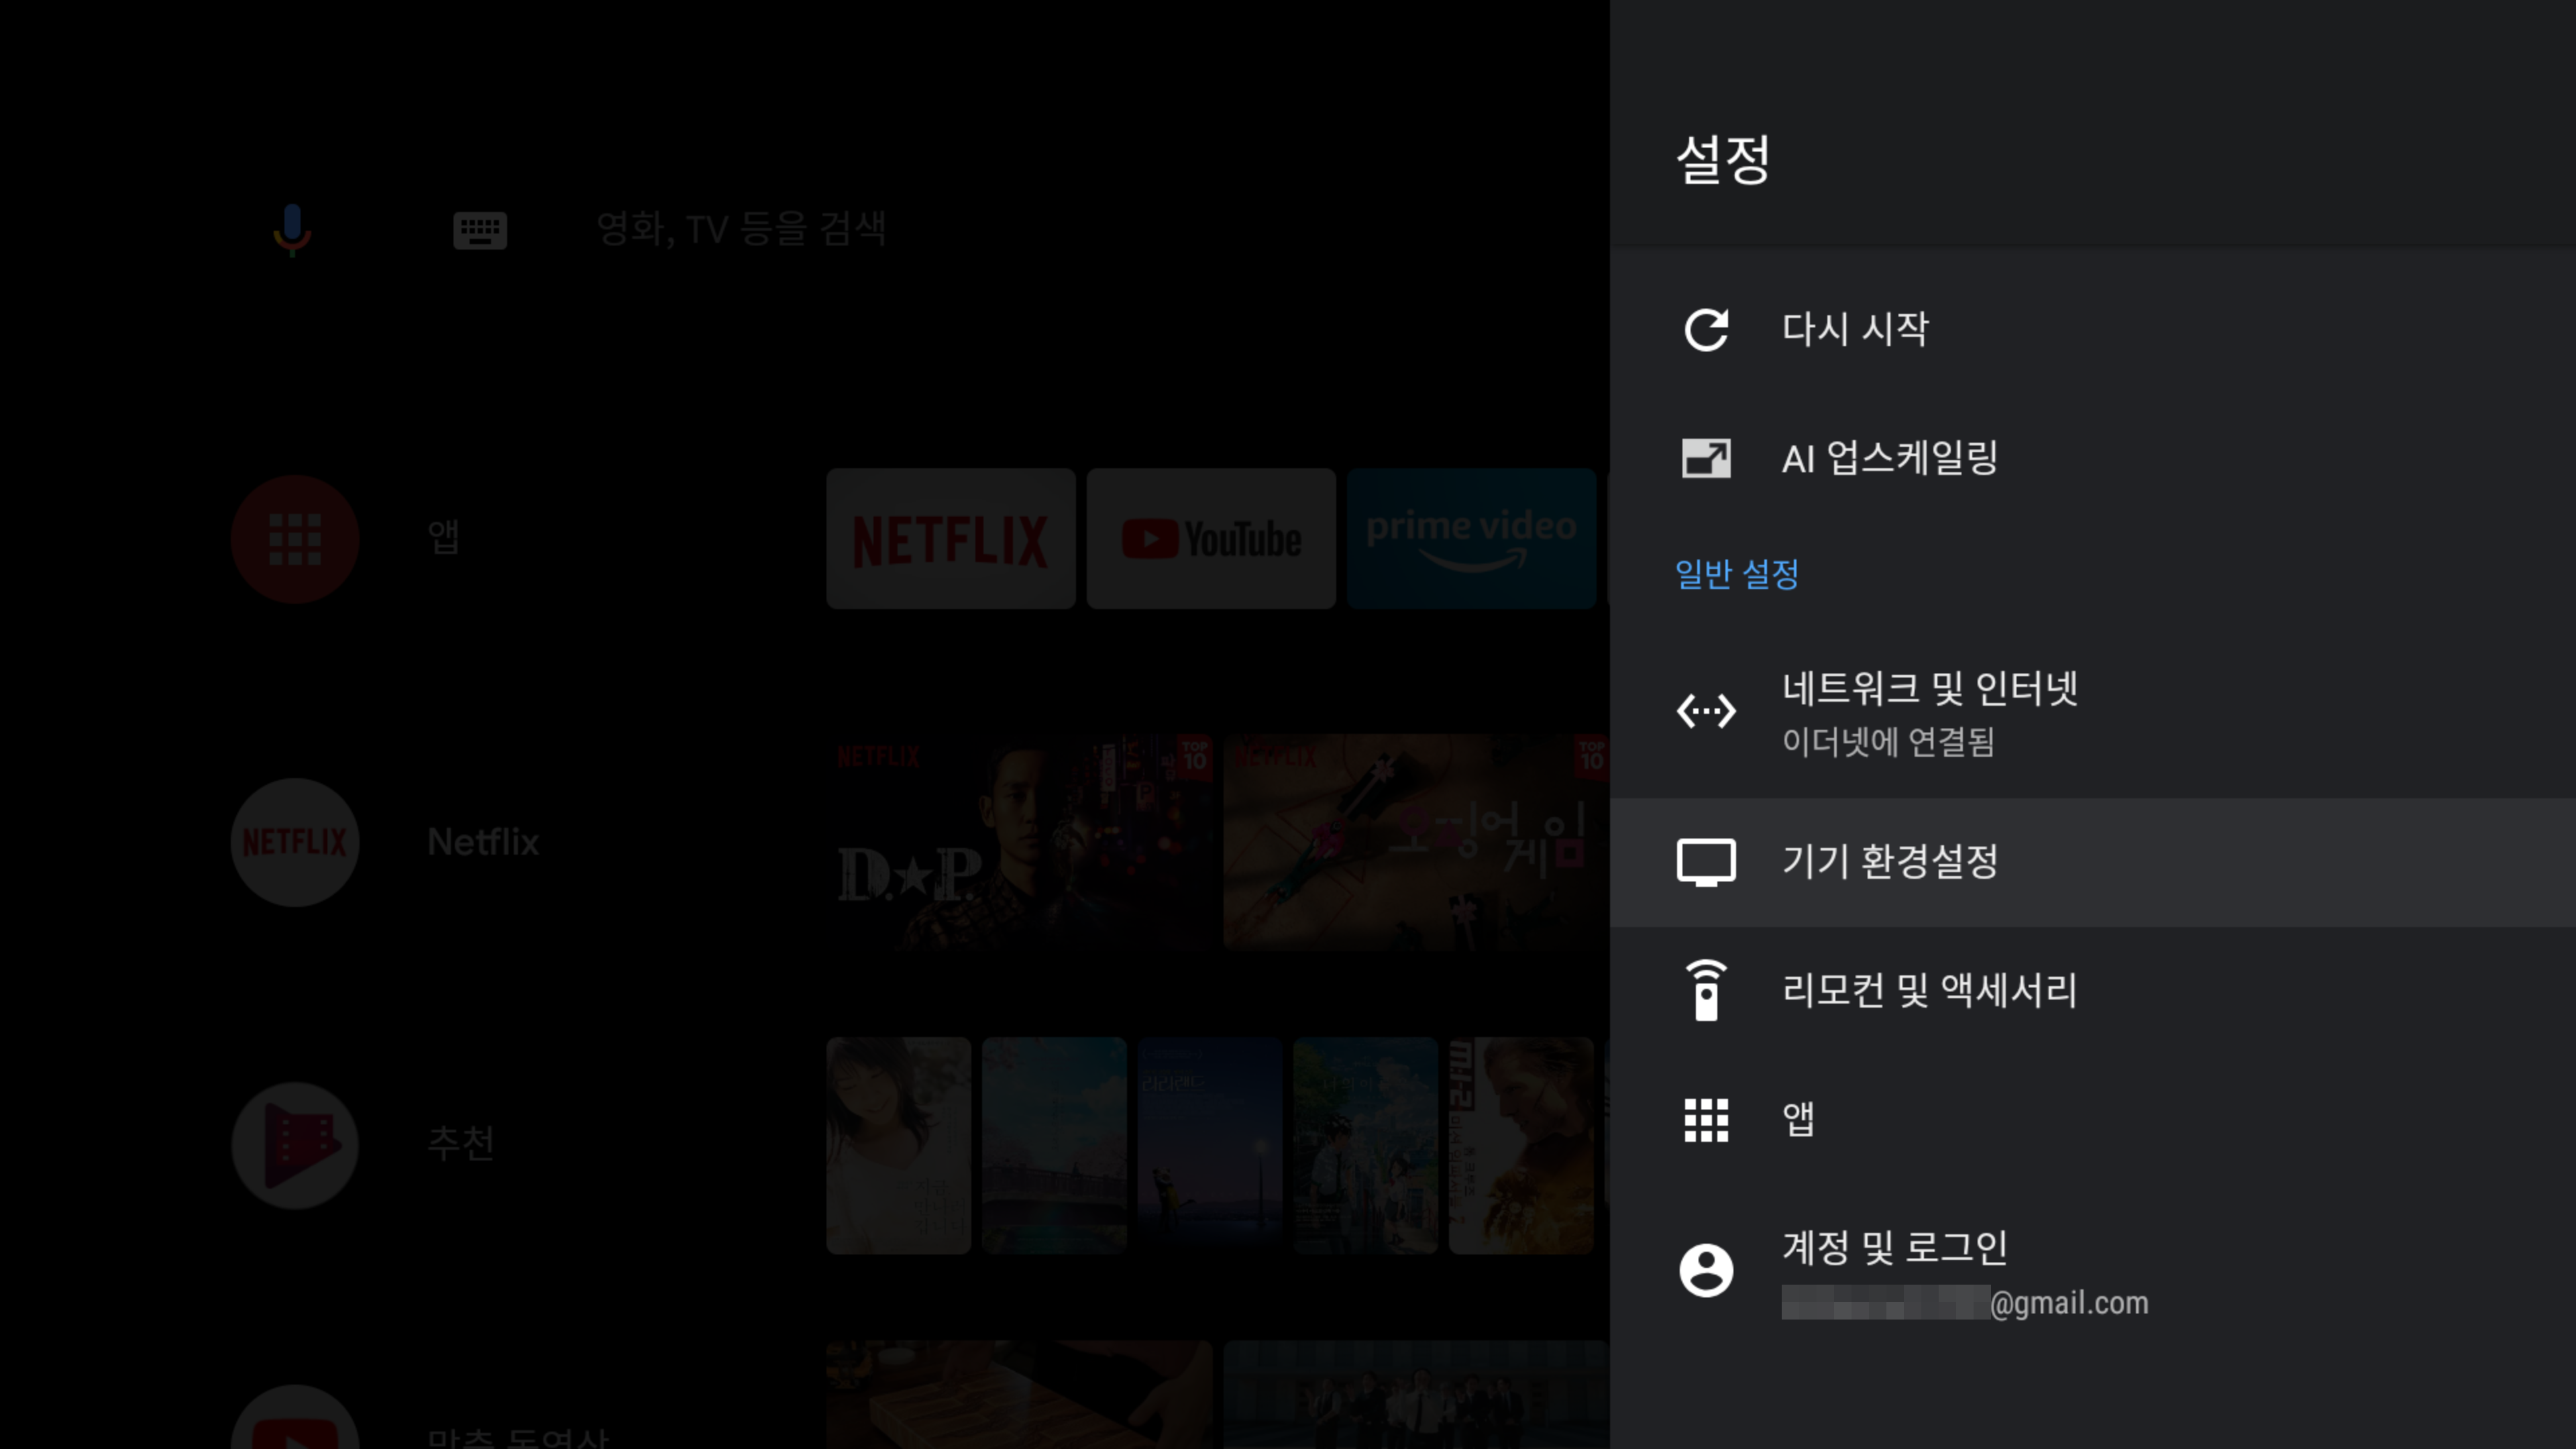Click the network arrows icon
This screenshot has height=1449, width=2576.
1705,711
